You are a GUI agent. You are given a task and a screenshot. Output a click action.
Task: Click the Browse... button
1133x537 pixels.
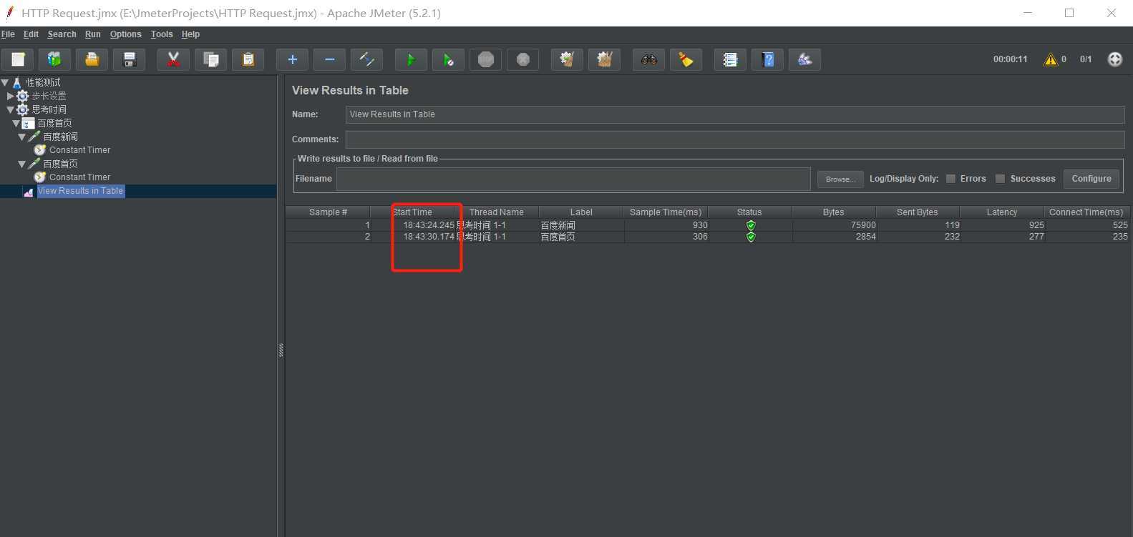[x=840, y=179]
